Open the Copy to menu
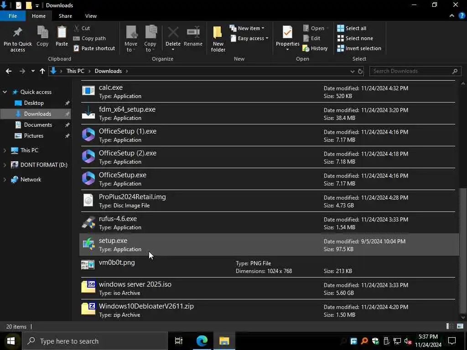This screenshot has width=467, height=350. point(150,39)
